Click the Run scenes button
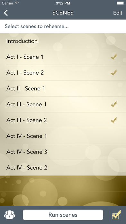The image size is (126, 224). [63, 215]
